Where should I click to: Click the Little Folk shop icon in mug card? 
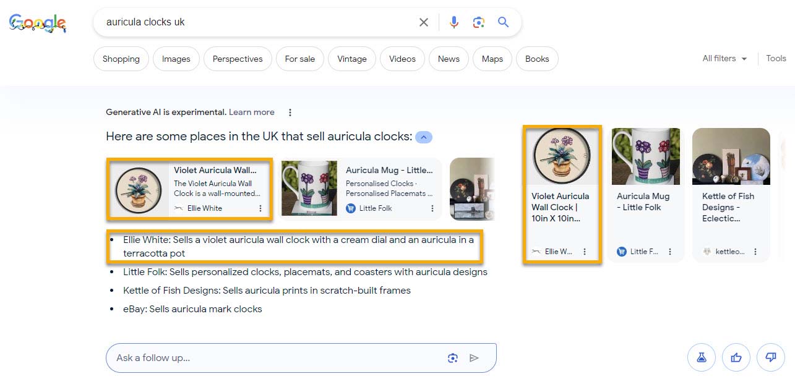pyautogui.click(x=351, y=208)
